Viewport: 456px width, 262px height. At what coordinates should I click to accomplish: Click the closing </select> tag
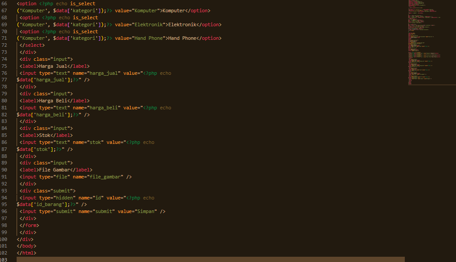[x=32, y=45]
